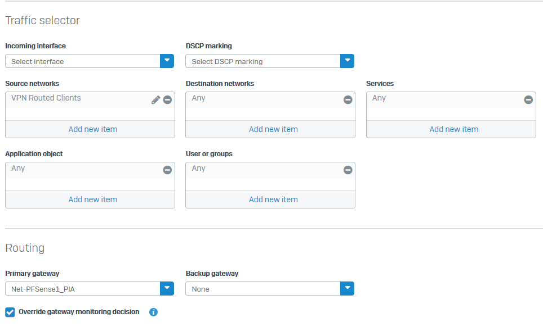Add new item to Destination networks
The width and height of the screenshot is (543, 327).
point(273,129)
